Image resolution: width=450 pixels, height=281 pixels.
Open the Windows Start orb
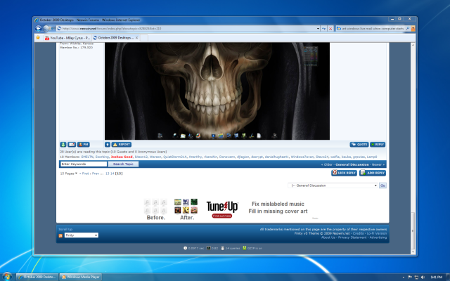point(7,277)
